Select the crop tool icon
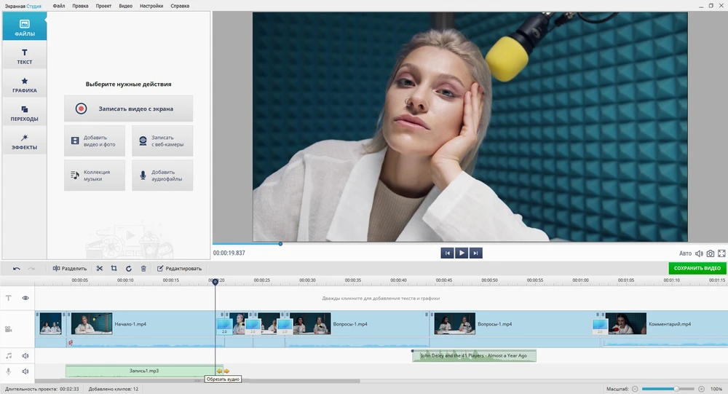This screenshot has height=394, width=728. [114, 269]
